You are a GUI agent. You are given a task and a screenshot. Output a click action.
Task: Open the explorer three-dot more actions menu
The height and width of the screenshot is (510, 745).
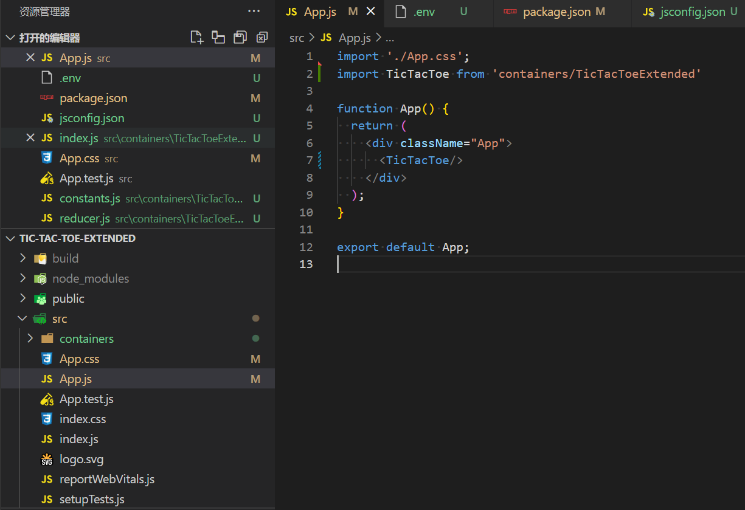(254, 12)
